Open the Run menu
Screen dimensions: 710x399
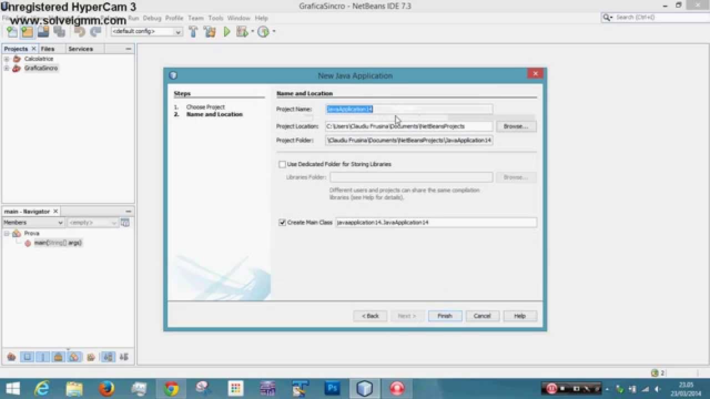(133, 18)
